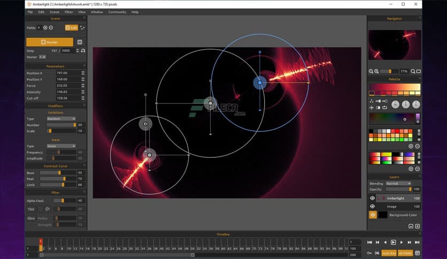Click the Intensity stepper arrows
Image resolution: width=447 pixels, height=259 pixels.
tap(83, 92)
